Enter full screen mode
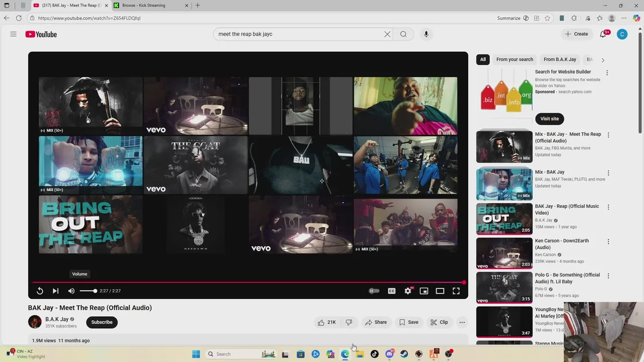Image resolution: width=644 pixels, height=362 pixels. click(456, 291)
